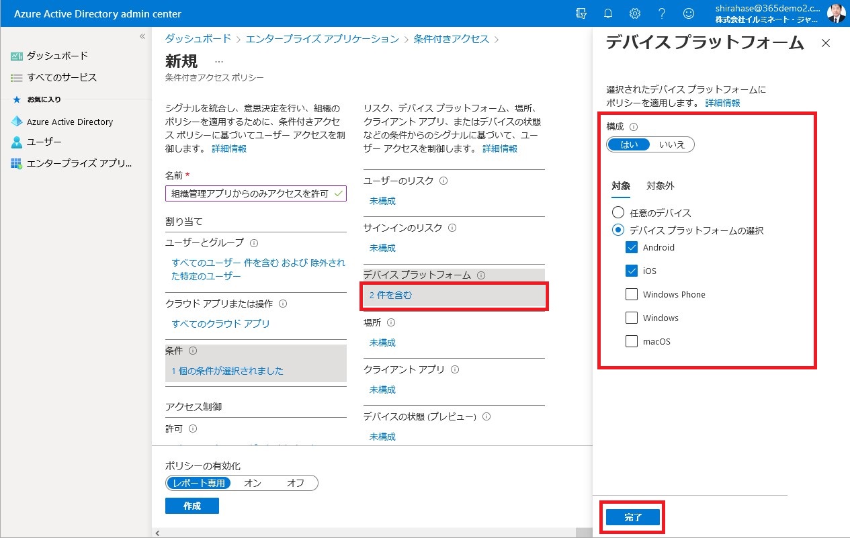The width and height of the screenshot is (850, 538).
Task: Switch to the 対象 tab
Action: coord(621,187)
